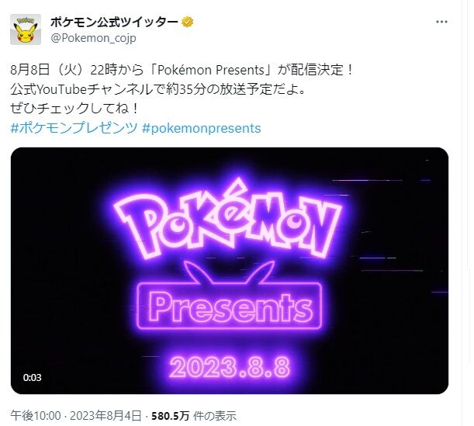Click the tweet text about Pokémon Presents
The image size is (474, 426).
click(x=182, y=70)
